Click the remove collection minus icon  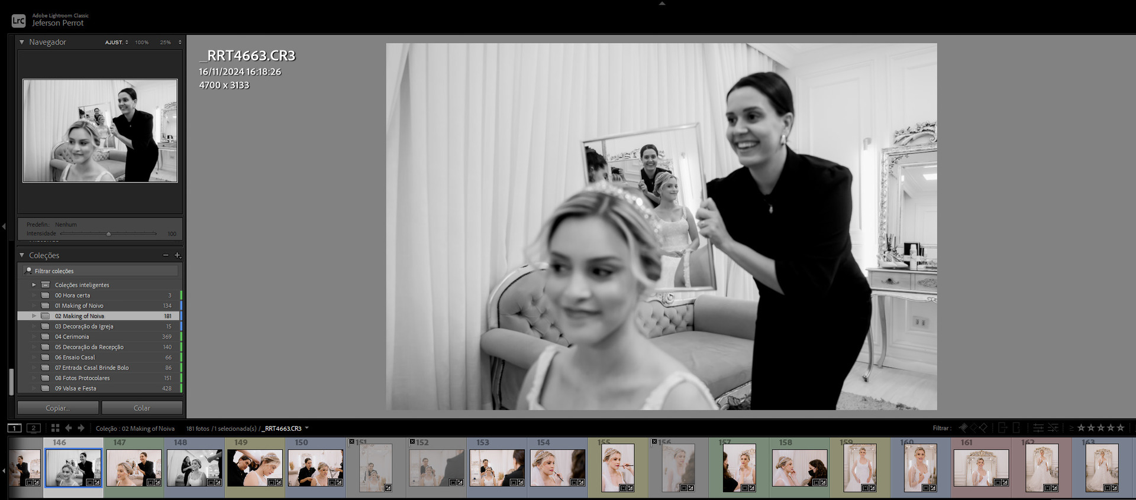coord(166,255)
